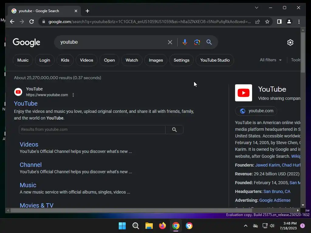Click the YouTube logo in the knowledge panel
The image size is (311, 233).
pyautogui.click(x=244, y=93)
